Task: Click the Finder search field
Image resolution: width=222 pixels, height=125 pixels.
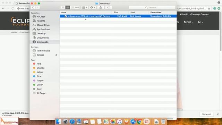Action: (x=152, y=8)
